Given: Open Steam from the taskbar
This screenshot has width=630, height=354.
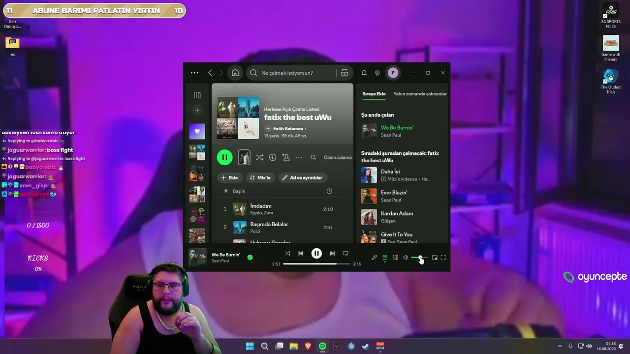Looking at the screenshot, I should 366,346.
